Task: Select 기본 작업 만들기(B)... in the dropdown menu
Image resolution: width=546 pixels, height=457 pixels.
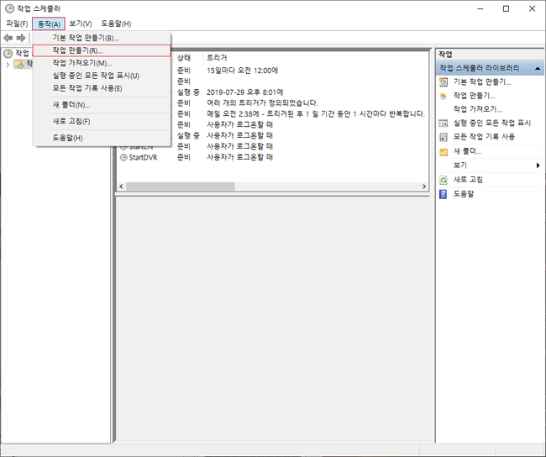Action: click(85, 38)
